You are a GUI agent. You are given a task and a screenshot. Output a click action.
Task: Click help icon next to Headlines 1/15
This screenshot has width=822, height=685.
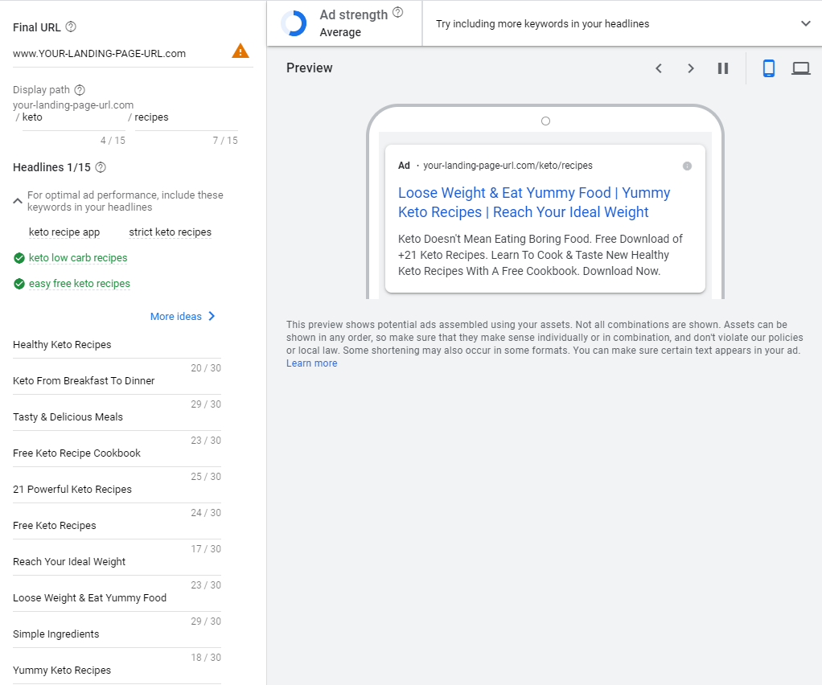point(101,167)
